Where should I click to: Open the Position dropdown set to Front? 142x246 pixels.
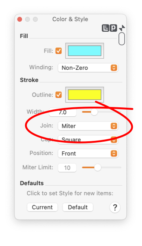point(88,153)
